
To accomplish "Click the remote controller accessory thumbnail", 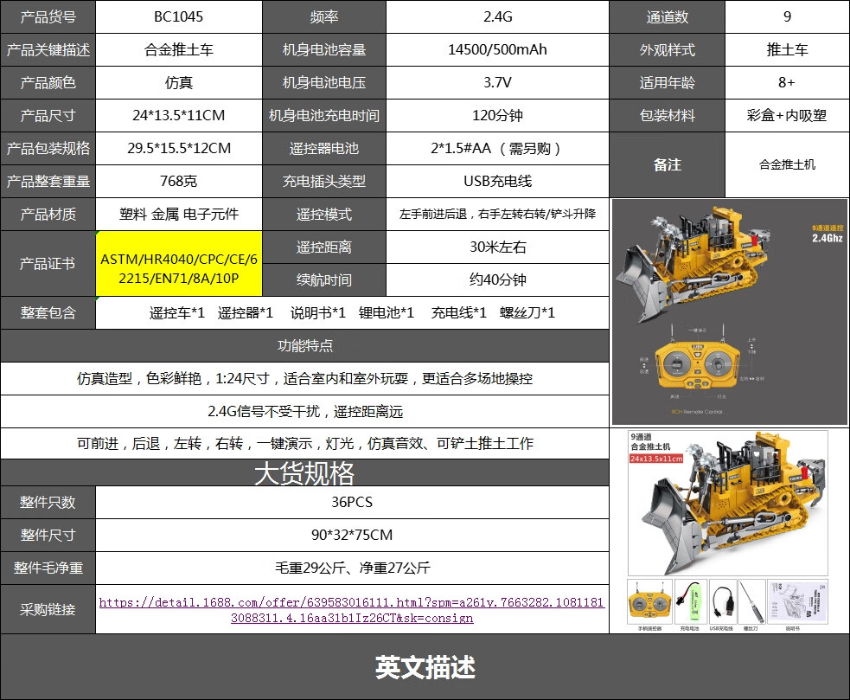I will pyautogui.click(x=649, y=602).
